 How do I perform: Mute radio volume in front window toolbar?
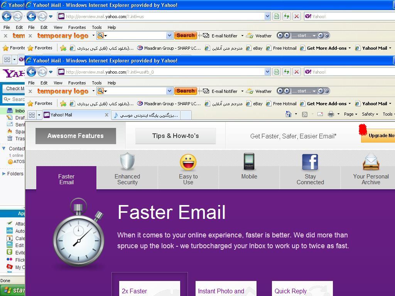click(x=321, y=91)
